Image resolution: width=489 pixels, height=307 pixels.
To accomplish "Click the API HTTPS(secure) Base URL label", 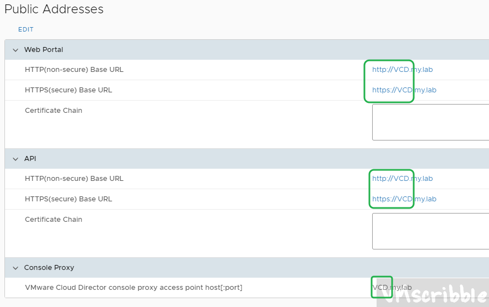I will point(68,199).
